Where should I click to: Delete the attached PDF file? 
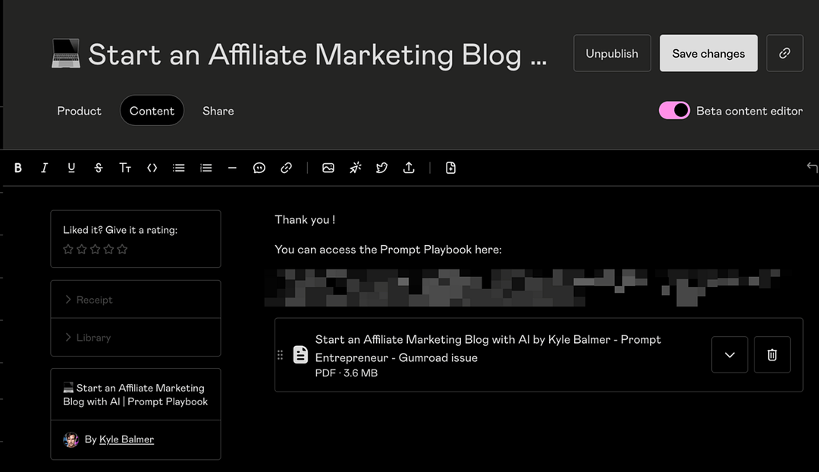click(772, 355)
